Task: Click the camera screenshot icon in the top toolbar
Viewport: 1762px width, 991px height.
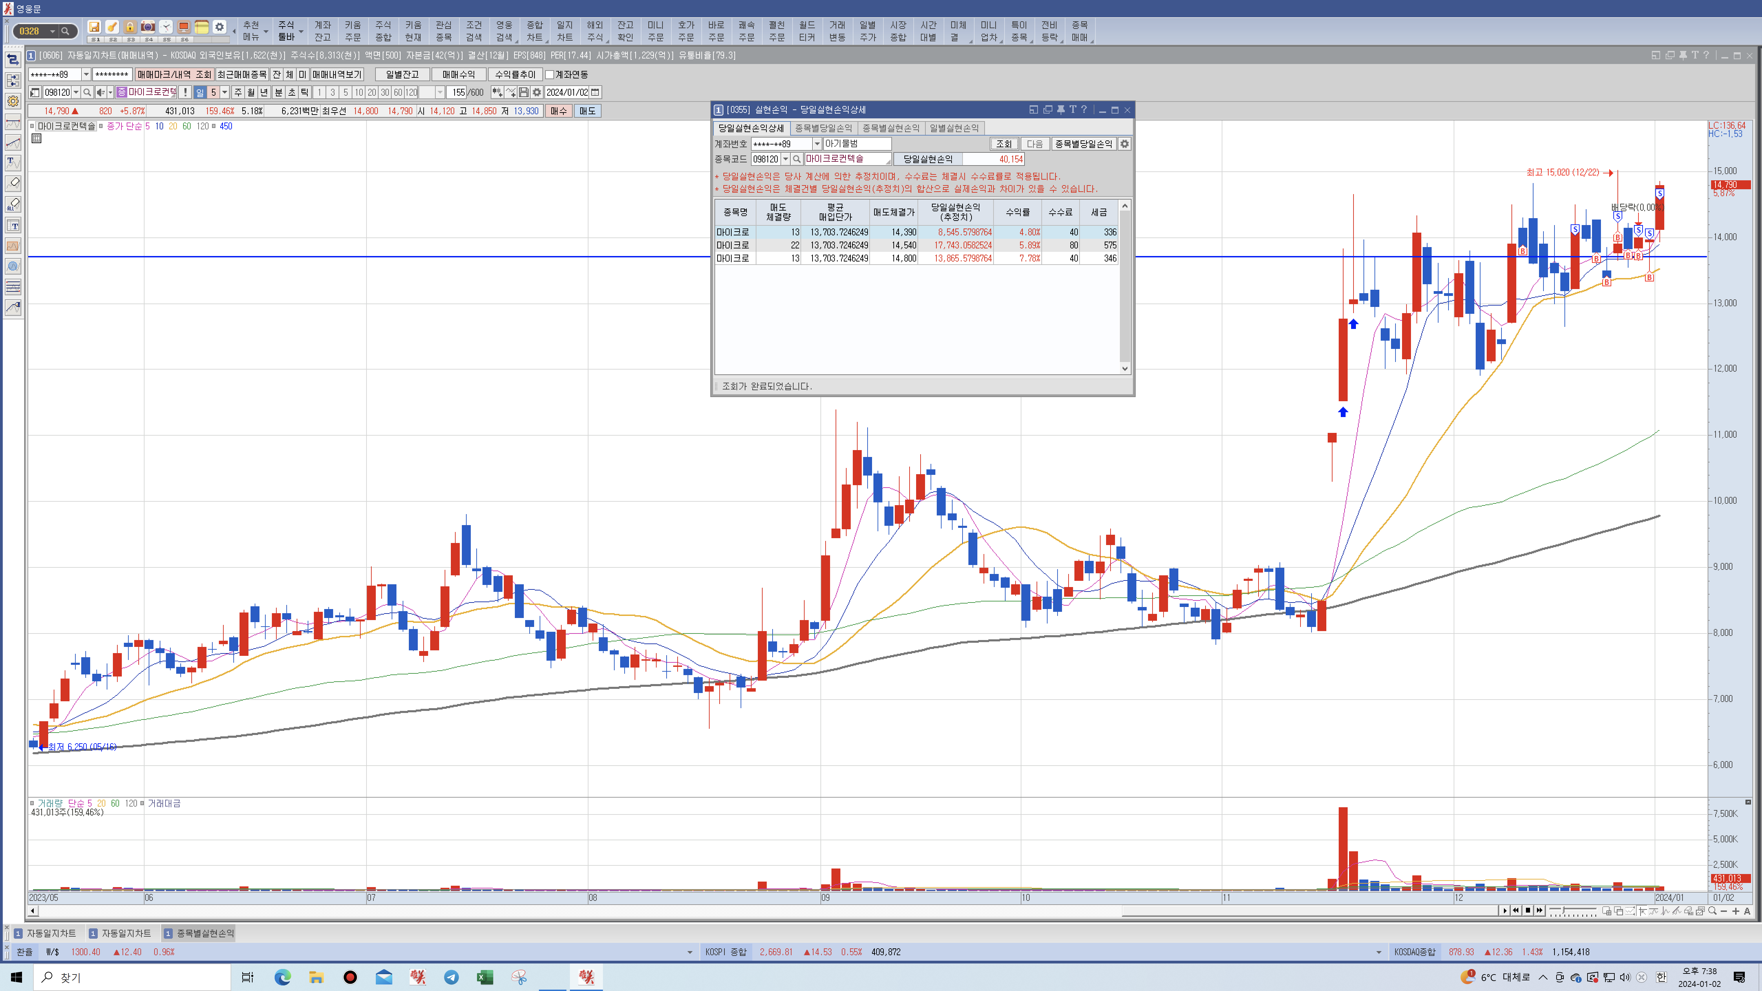Action: [148, 28]
